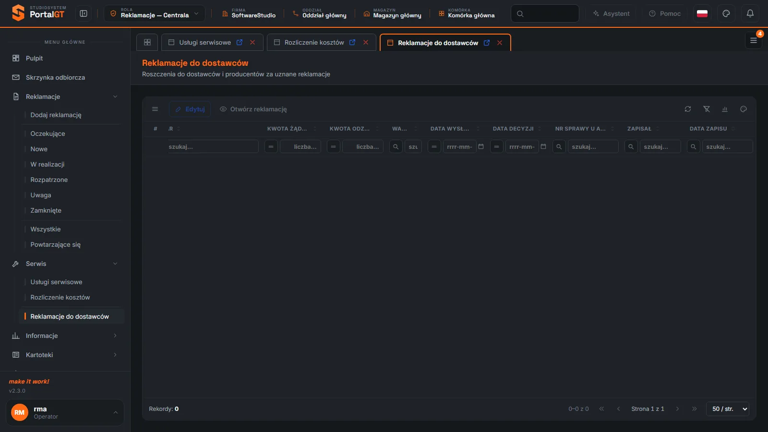Click Otwórz reklamację button

click(x=253, y=109)
